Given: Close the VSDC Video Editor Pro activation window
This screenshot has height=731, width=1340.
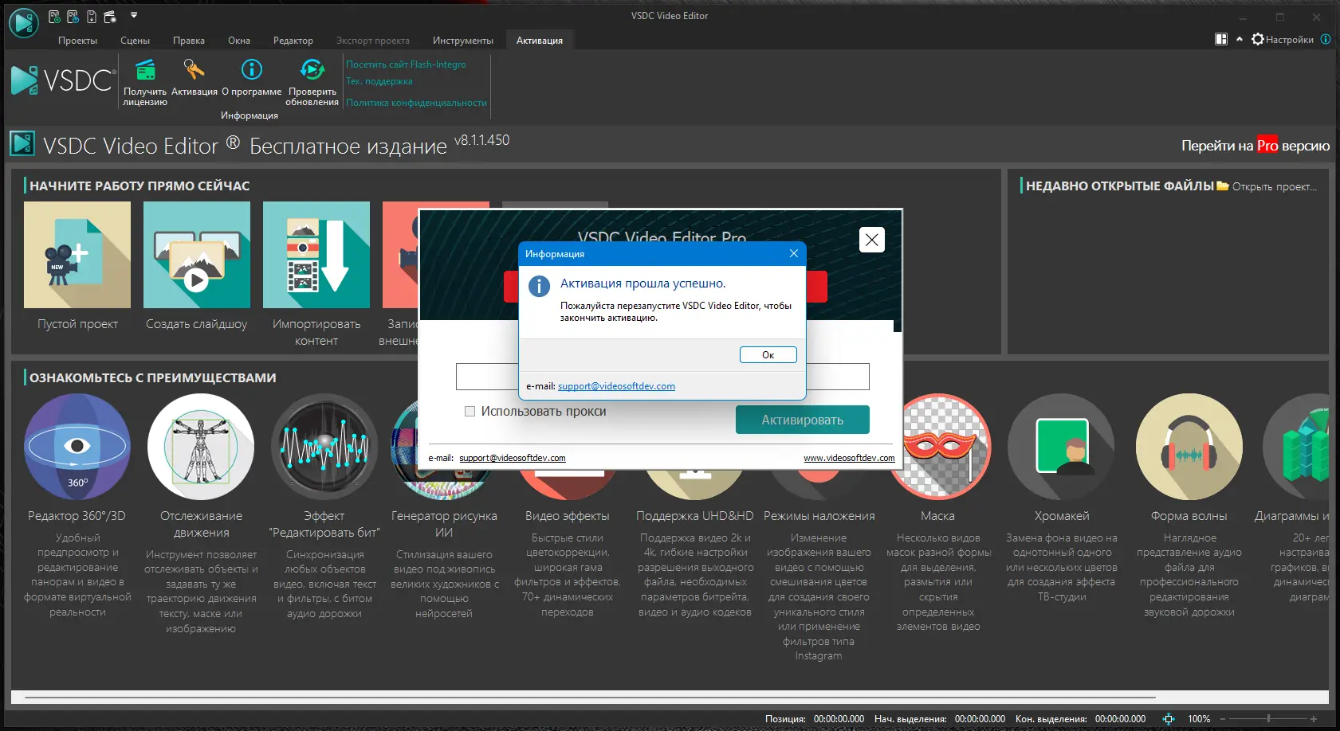Looking at the screenshot, I should coord(872,240).
